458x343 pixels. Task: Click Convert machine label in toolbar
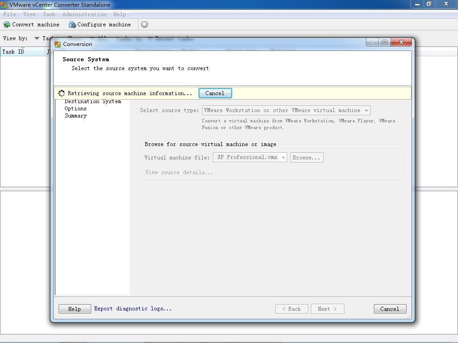(x=36, y=25)
